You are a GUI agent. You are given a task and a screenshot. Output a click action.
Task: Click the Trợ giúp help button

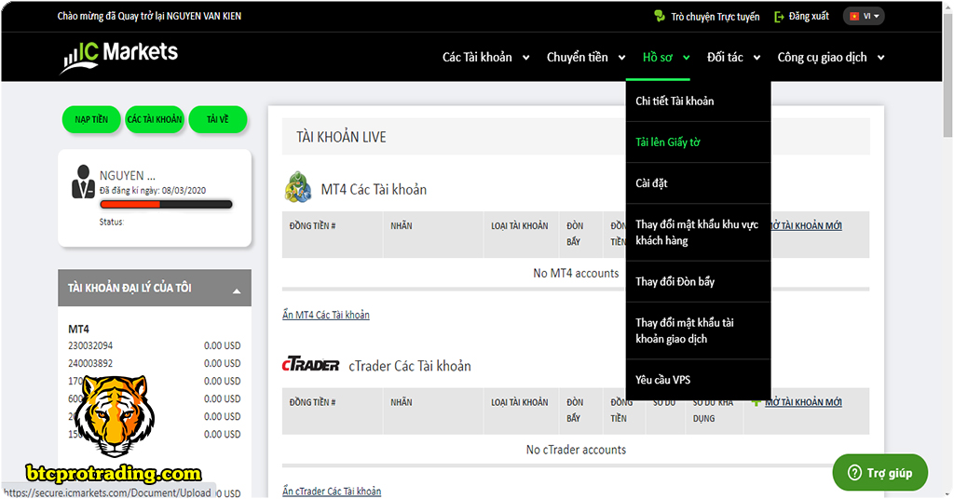pos(879,473)
